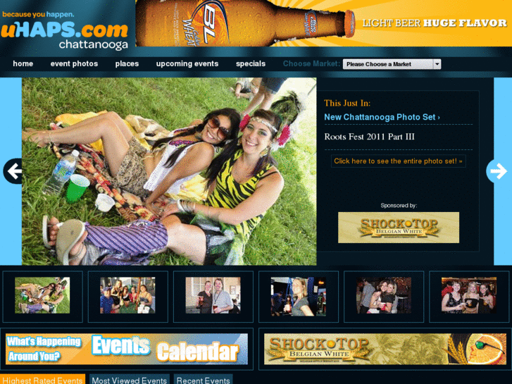Select thumbnail of women lying on the grass
This screenshot has height=384, width=512.
(42, 295)
